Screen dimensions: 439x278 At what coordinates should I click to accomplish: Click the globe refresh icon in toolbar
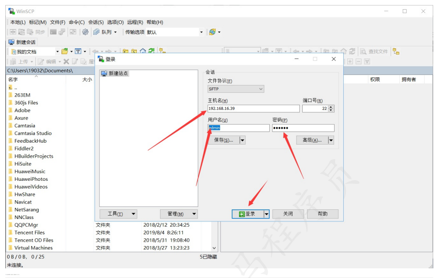(x=213, y=32)
